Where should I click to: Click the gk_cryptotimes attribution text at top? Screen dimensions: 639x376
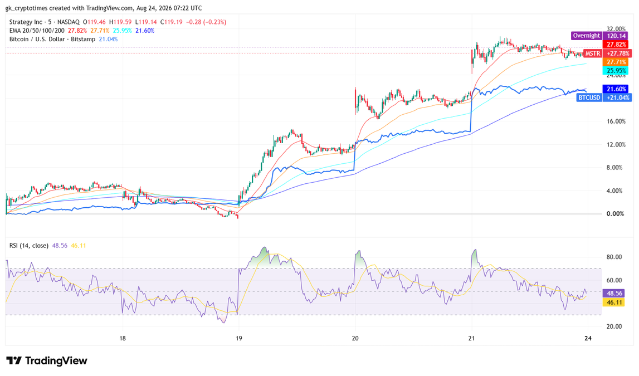point(104,8)
